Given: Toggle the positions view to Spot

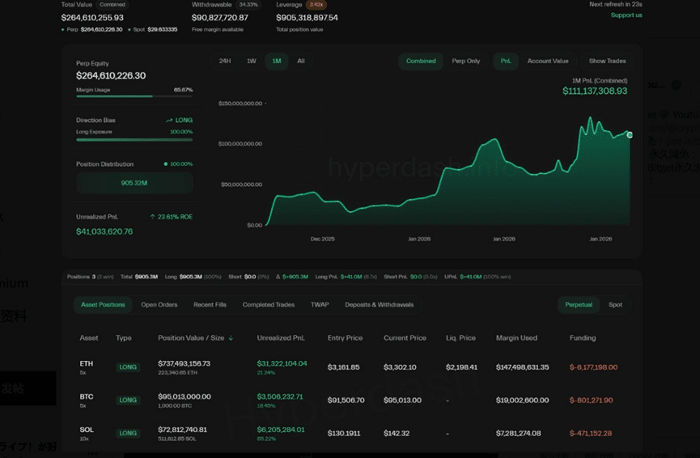Looking at the screenshot, I should pyautogui.click(x=615, y=305).
